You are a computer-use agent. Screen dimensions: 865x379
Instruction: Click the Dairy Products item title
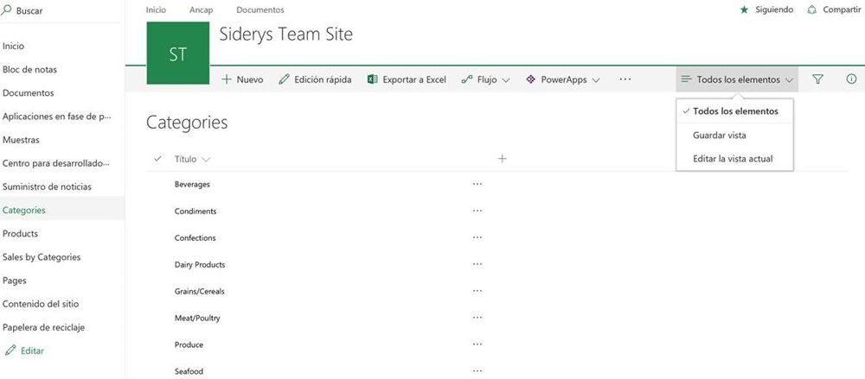[x=200, y=264]
